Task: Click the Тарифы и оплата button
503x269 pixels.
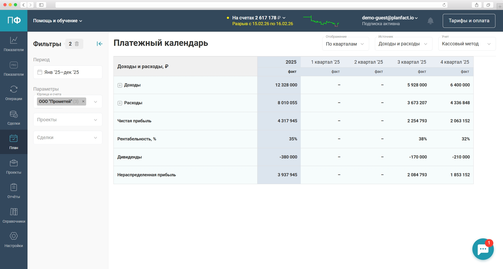Action: tap(469, 21)
